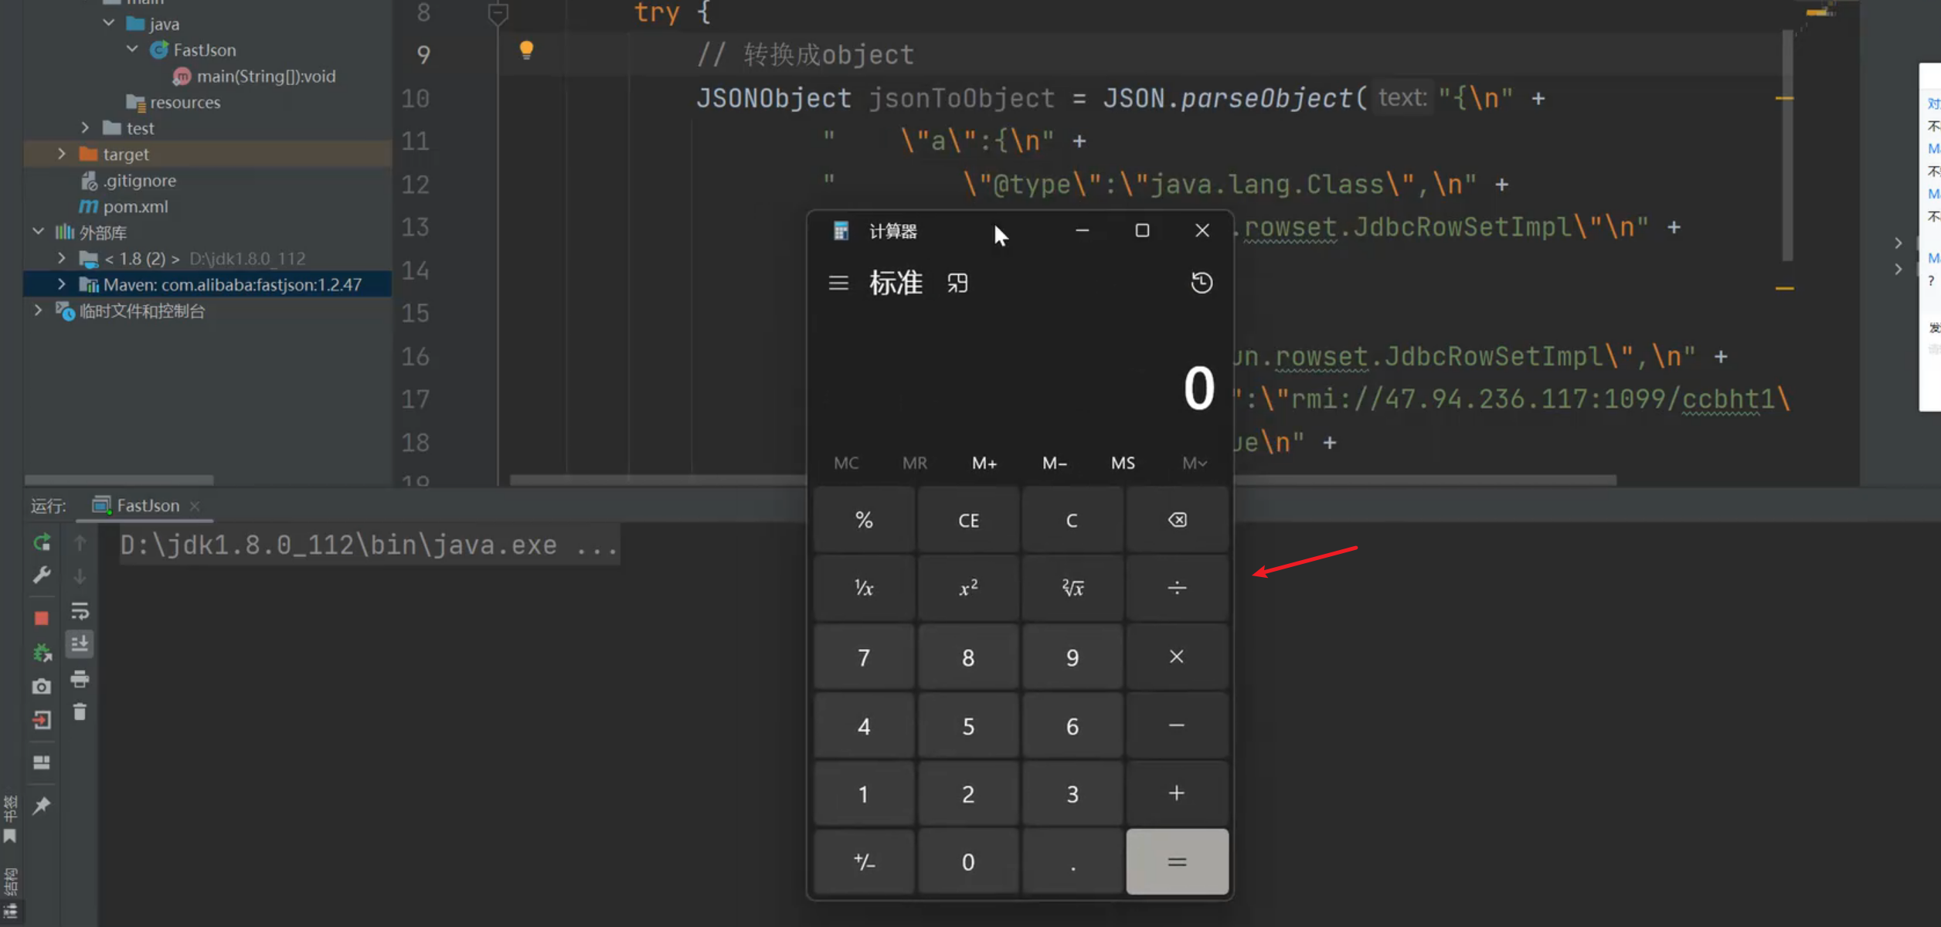1941x927 pixels.
Task: Open calculator history clock icon
Action: tap(1201, 283)
